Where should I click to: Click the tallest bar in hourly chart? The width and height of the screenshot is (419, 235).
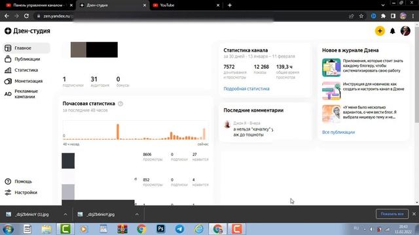pos(118,132)
